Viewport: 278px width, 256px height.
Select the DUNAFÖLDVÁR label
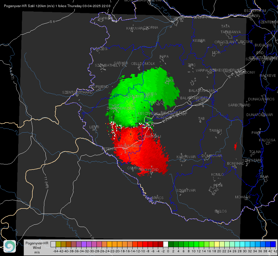pyautogui.click(x=260, y=115)
